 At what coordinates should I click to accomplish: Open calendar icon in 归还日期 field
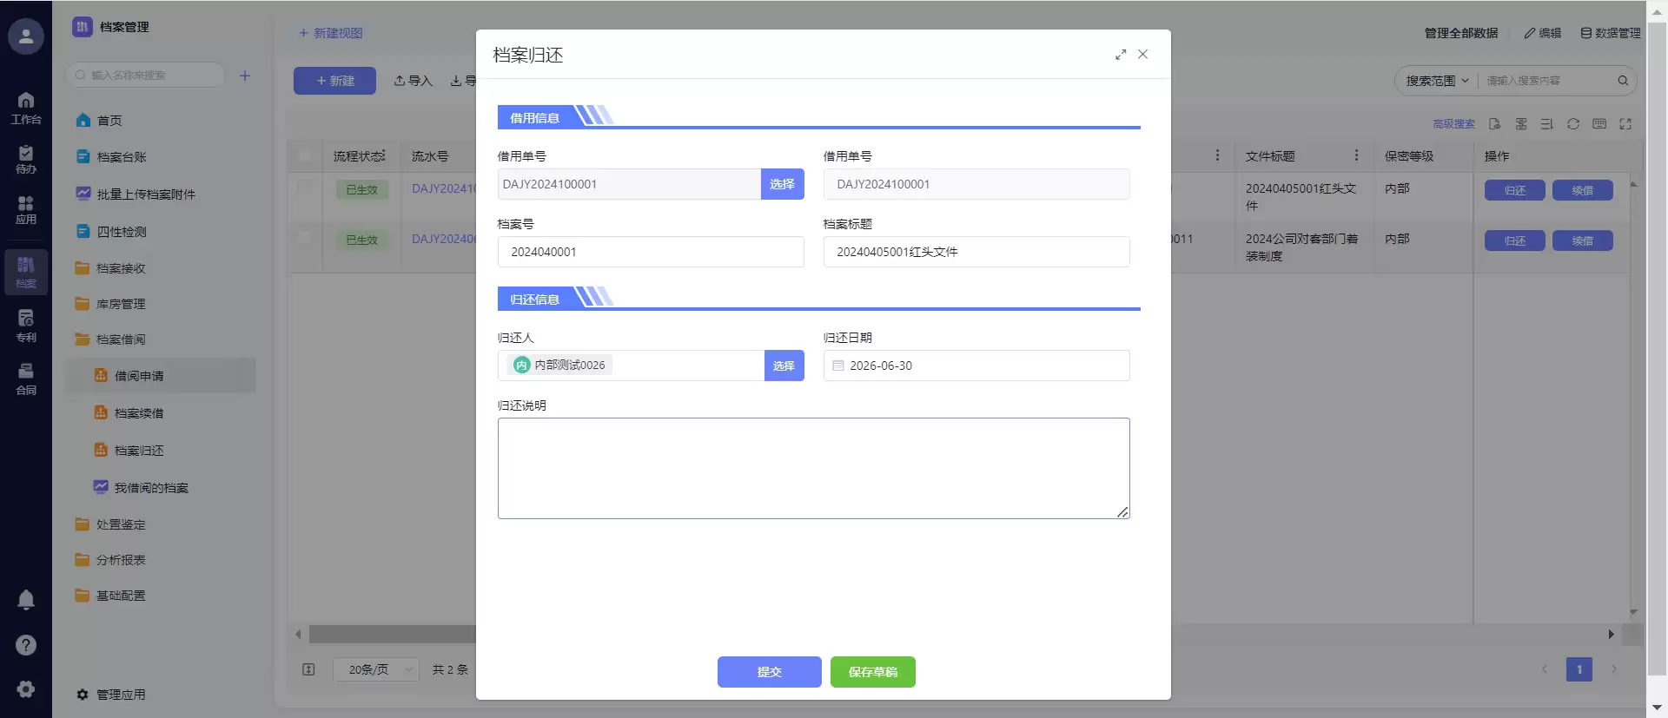(838, 366)
